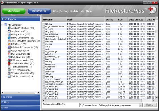
Task: Click the Start Scan button
Action: pos(14,11)
